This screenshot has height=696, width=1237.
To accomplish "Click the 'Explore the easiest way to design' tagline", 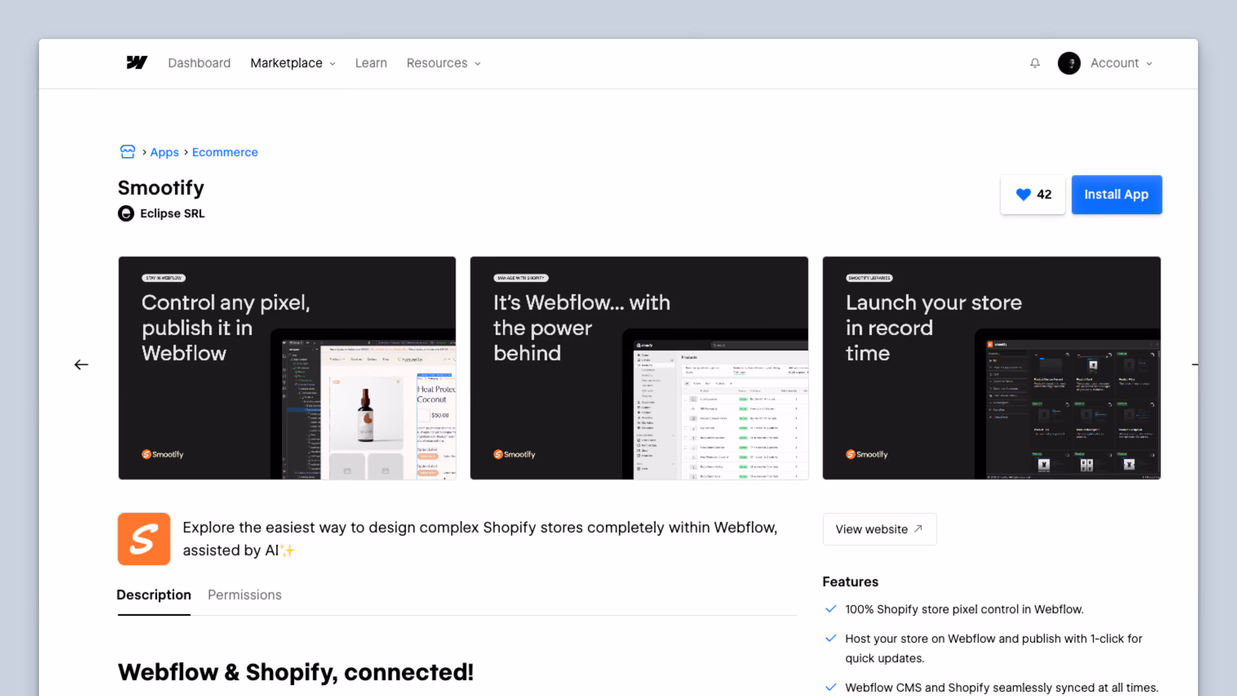I will 480,539.
